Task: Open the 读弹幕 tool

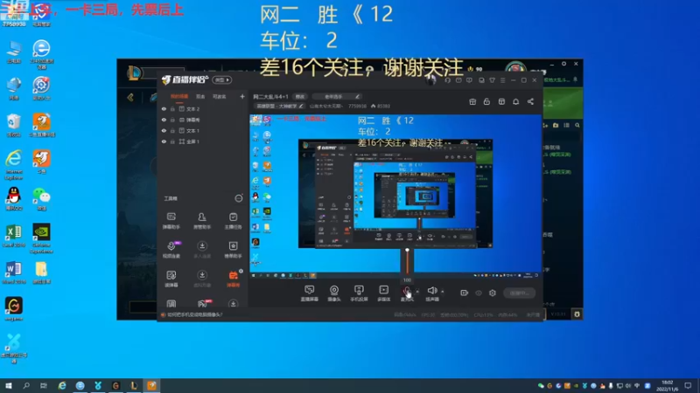Action: [171, 279]
